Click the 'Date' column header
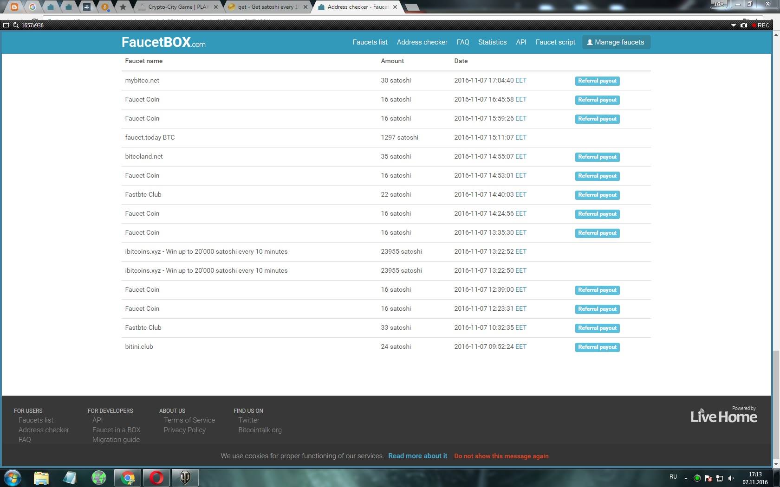This screenshot has width=780, height=487. click(461, 61)
